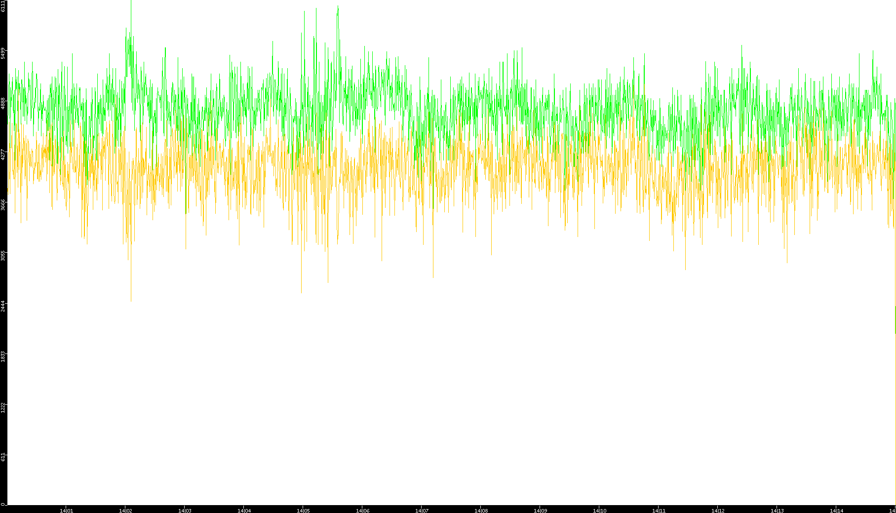896x513 pixels.
Task: Click the 1222 vertical axis label
Action: pyautogui.click(x=3, y=407)
